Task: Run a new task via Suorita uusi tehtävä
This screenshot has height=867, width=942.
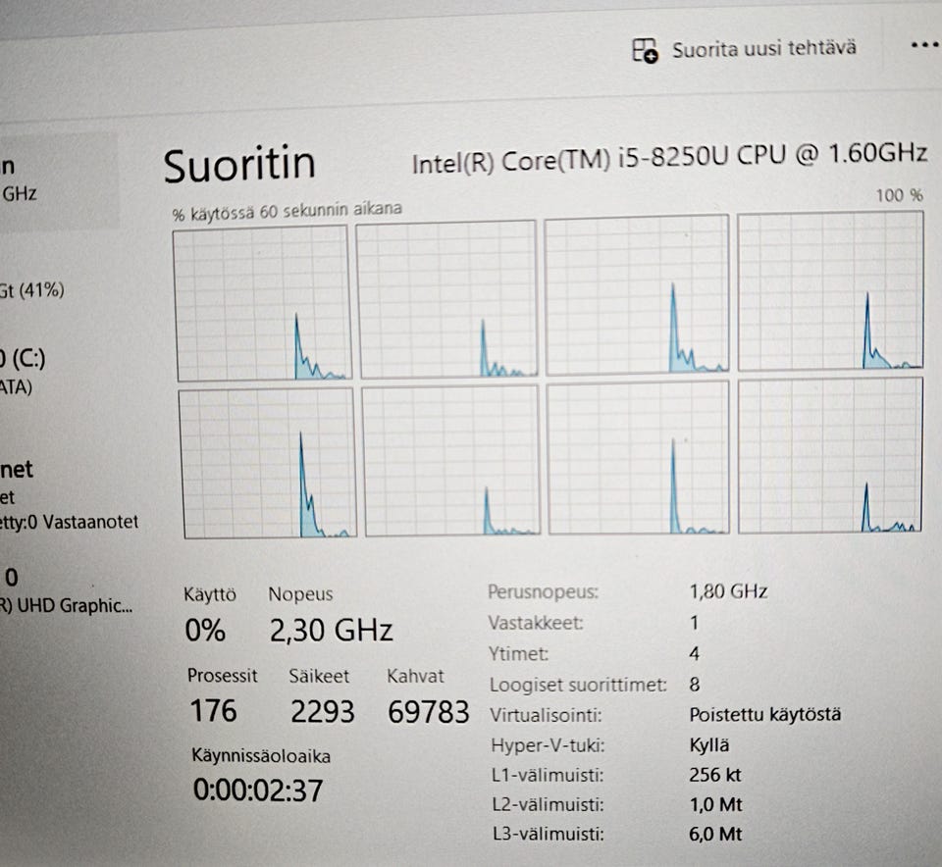Action: pos(745,49)
